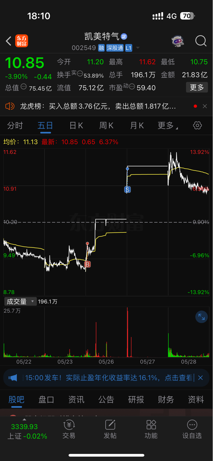
Task: Open the 成交量 indicator dropdown
Action: point(20,302)
